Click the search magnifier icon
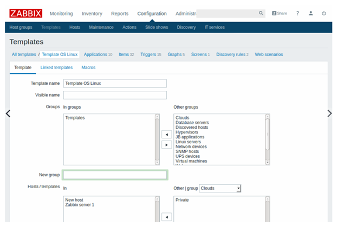Viewport: 338px width, 227px height. click(x=261, y=13)
